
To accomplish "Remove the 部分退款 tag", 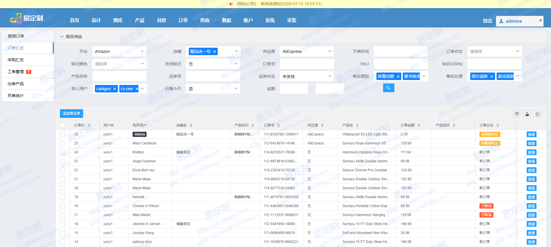I will (492, 77).
